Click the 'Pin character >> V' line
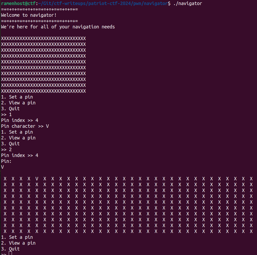The image size is (257, 255). 25,126
